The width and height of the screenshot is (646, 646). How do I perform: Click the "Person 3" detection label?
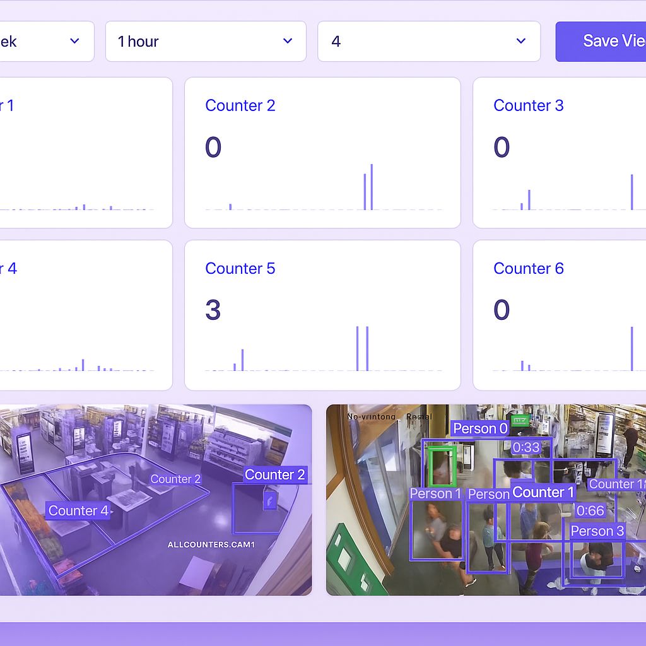point(597,531)
